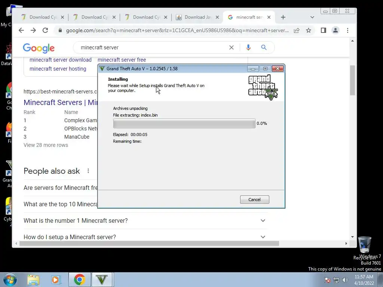Open minecraft server free suggestion

coord(122,60)
